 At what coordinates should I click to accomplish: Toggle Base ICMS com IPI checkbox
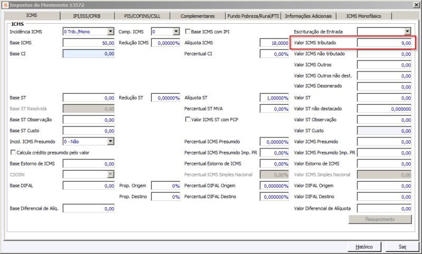(x=188, y=32)
